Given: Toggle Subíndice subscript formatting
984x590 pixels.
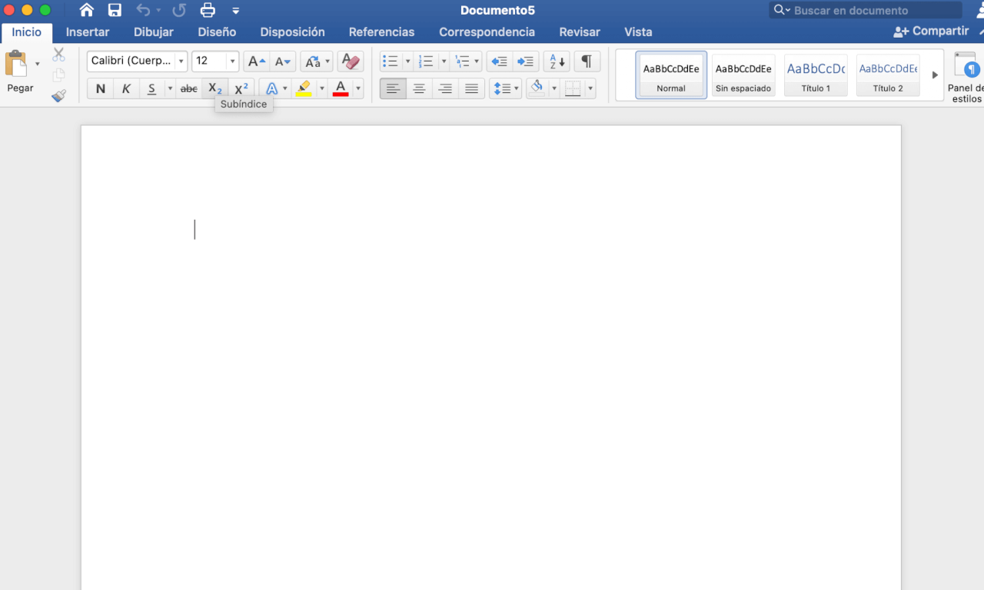Looking at the screenshot, I should [215, 89].
